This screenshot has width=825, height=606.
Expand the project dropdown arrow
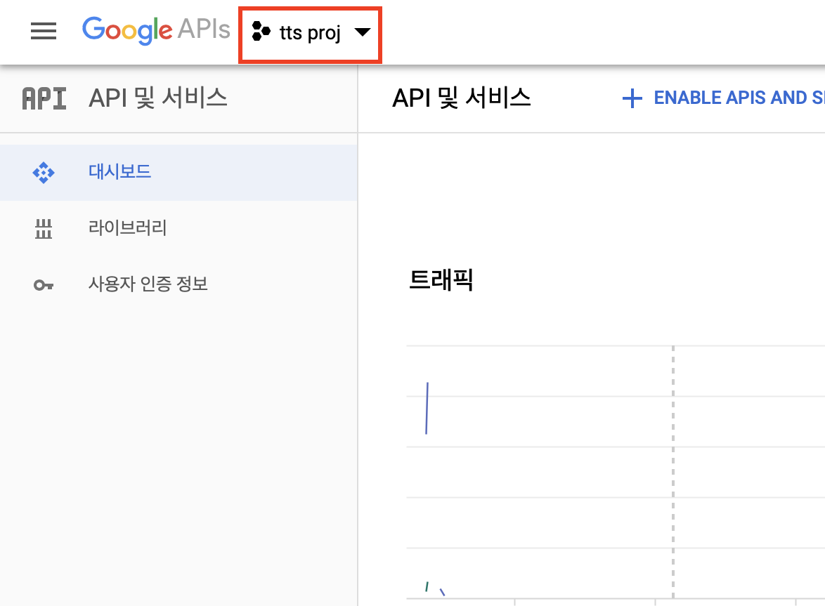(363, 32)
